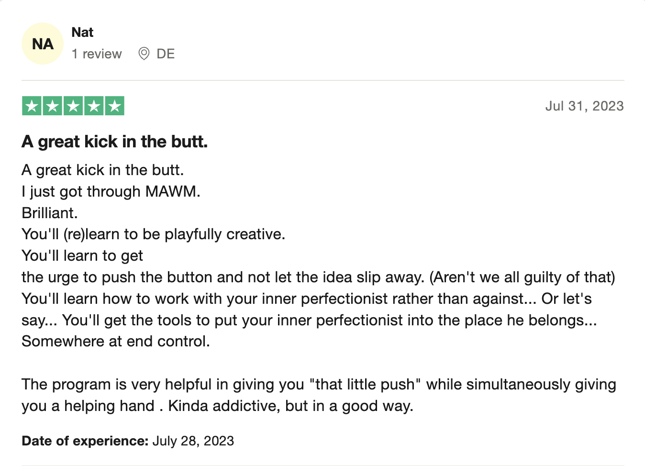Click the "Date of experience:" label
Image resolution: width=645 pixels, height=466 pixels.
click(85, 441)
